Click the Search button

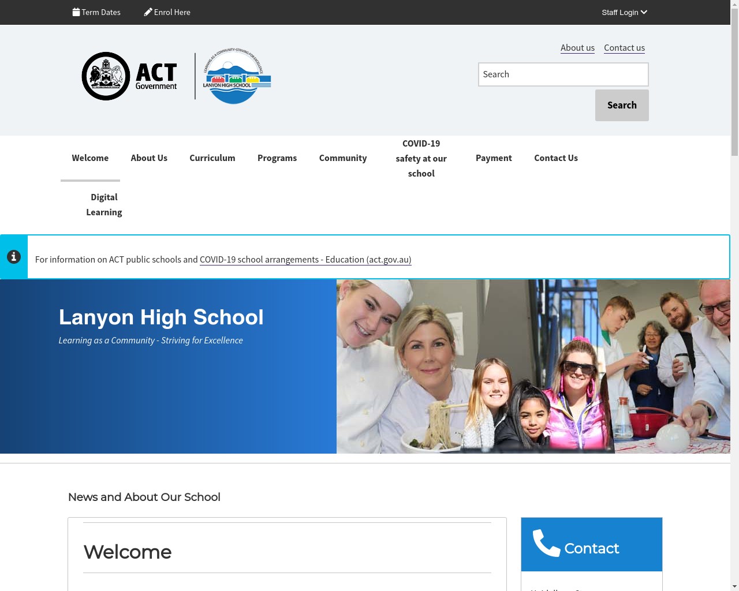622,105
